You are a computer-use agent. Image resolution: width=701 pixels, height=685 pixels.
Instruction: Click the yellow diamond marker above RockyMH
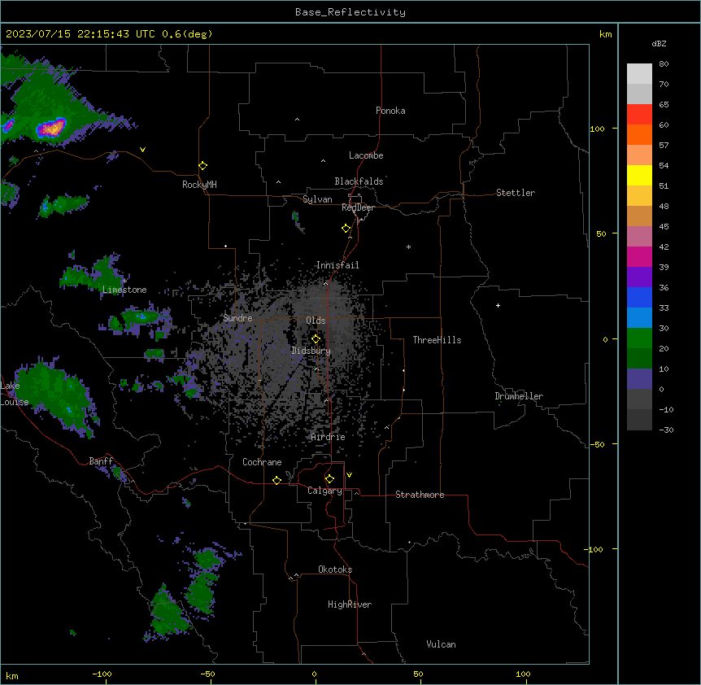(x=202, y=166)
